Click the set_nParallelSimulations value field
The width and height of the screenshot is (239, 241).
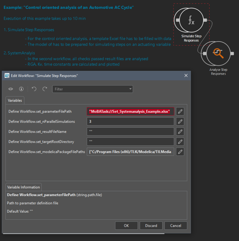click(130, 121)
